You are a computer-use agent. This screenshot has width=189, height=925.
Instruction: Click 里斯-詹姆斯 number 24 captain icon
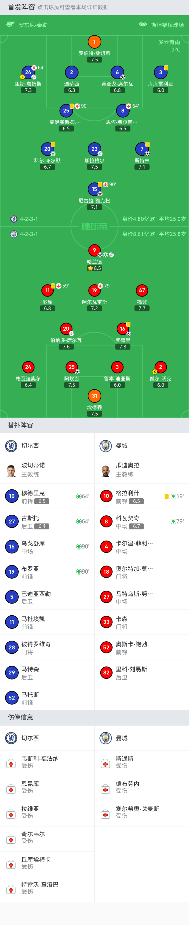coord(28,72)
